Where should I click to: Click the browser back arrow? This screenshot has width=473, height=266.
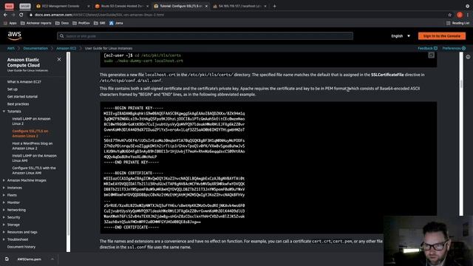(x=5, y=15)
